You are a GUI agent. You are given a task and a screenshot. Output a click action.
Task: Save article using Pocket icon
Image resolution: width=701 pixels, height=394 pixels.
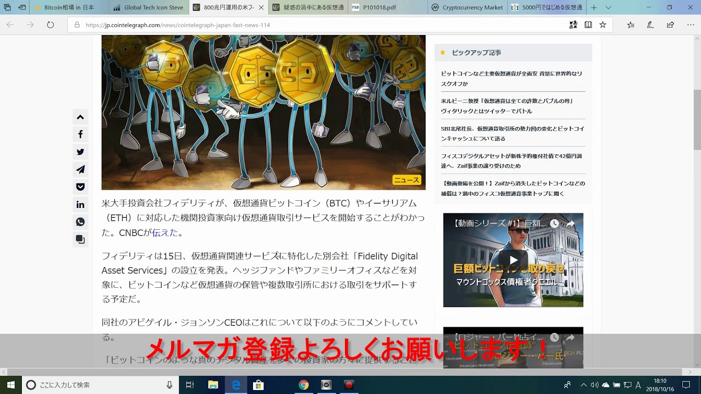click(81, 187)
